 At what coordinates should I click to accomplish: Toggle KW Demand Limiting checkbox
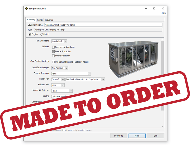point(53,62)
